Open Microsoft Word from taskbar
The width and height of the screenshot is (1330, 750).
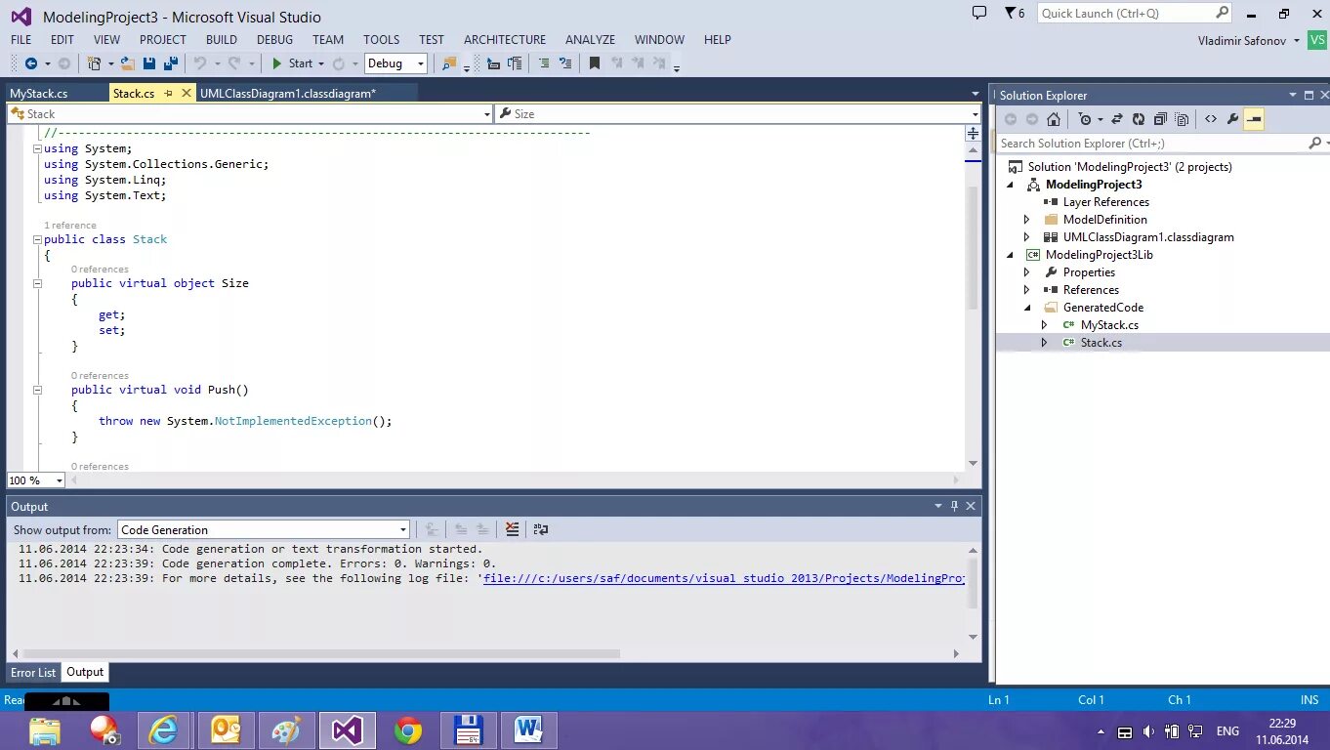(x=528, y=730)
